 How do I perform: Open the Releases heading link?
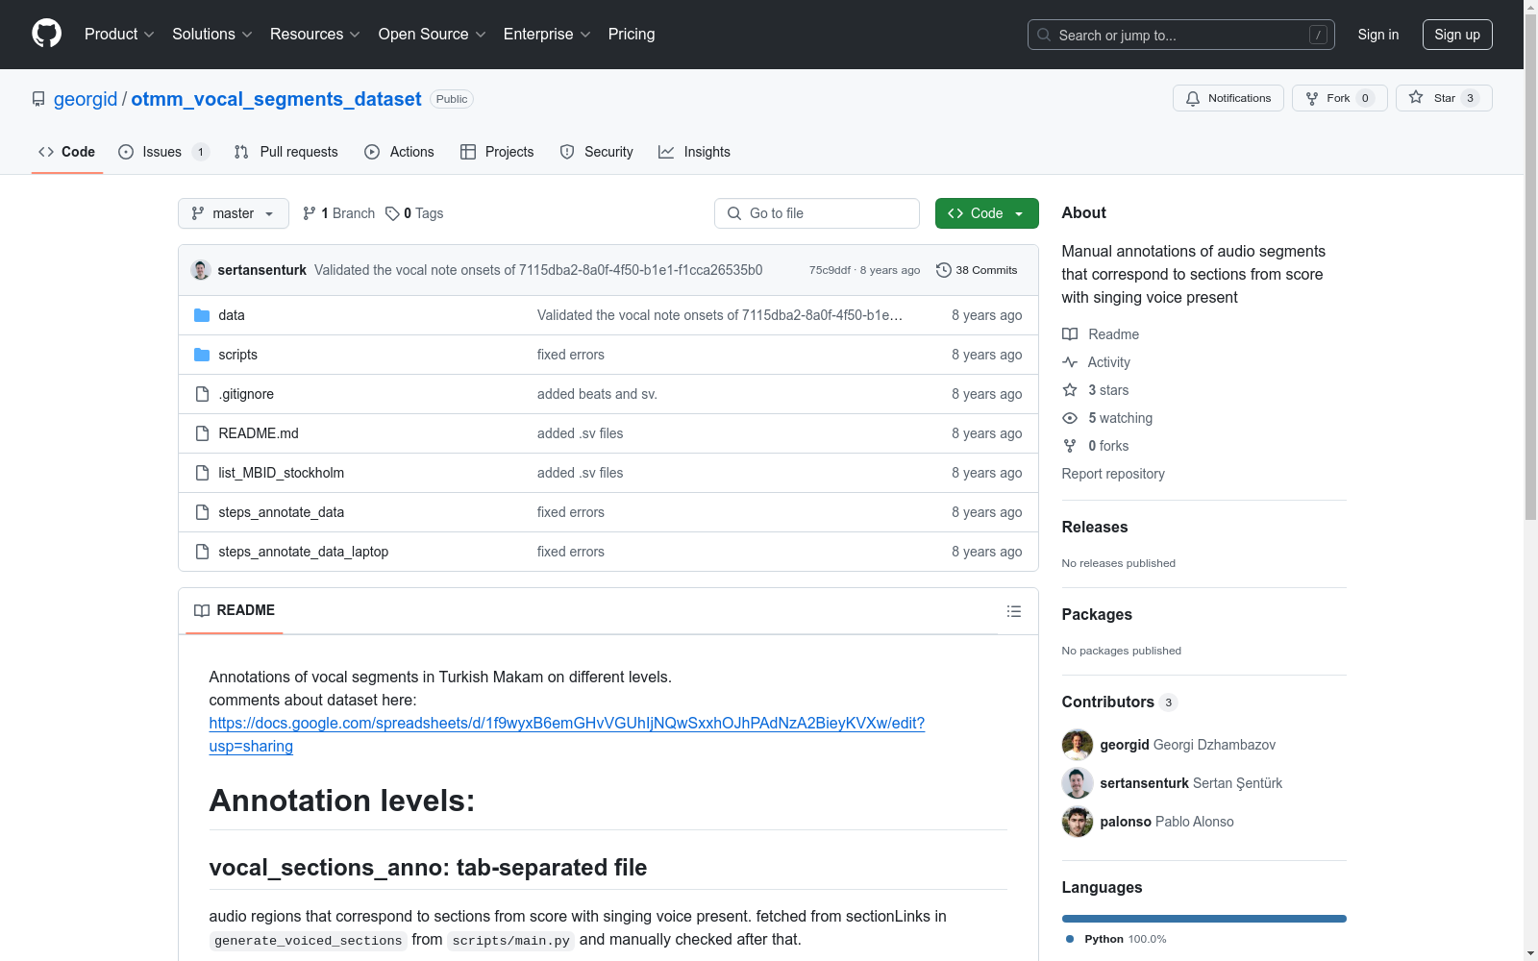point(1095,527)
